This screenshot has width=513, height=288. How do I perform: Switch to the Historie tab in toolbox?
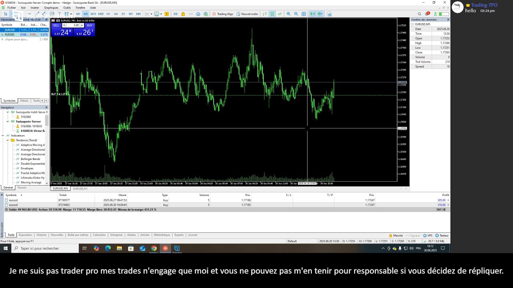click(41, 235)
